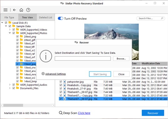Switch to the File Type tab
168x119 pixels.
click(9, 17)
